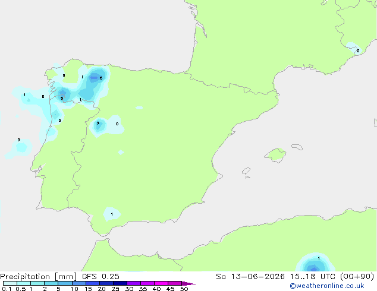This screenshot has height=291, width=377.
Task: Click the 'Precipitation [mm]' title text
Action: pos(39,277)
